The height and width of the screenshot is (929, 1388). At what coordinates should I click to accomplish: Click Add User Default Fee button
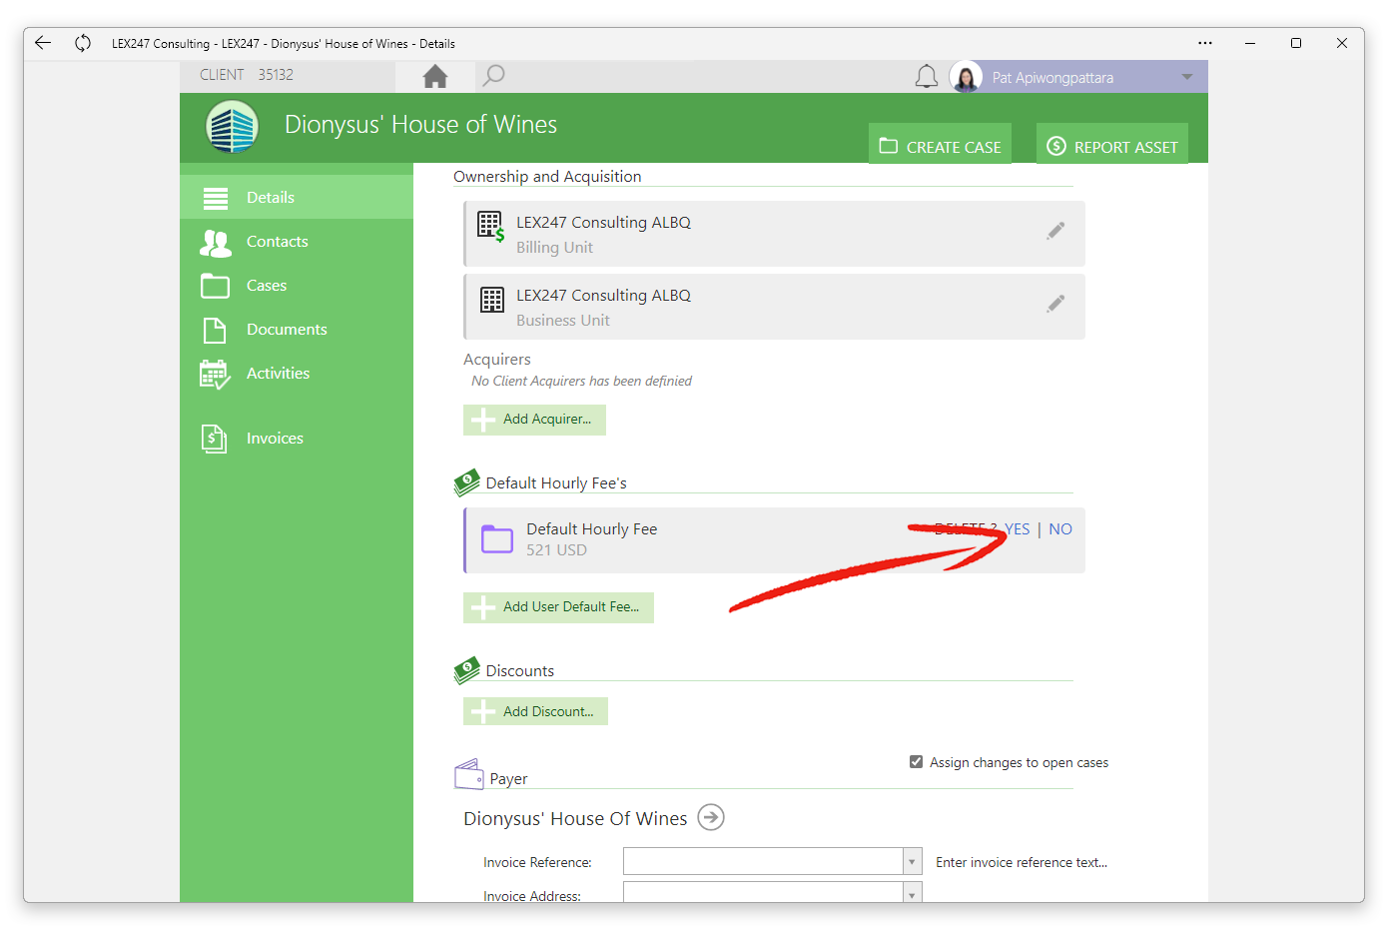click(x=558, y=607)
